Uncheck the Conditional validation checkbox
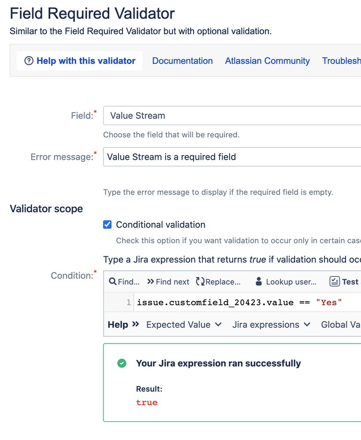 (x=107, y=225)
